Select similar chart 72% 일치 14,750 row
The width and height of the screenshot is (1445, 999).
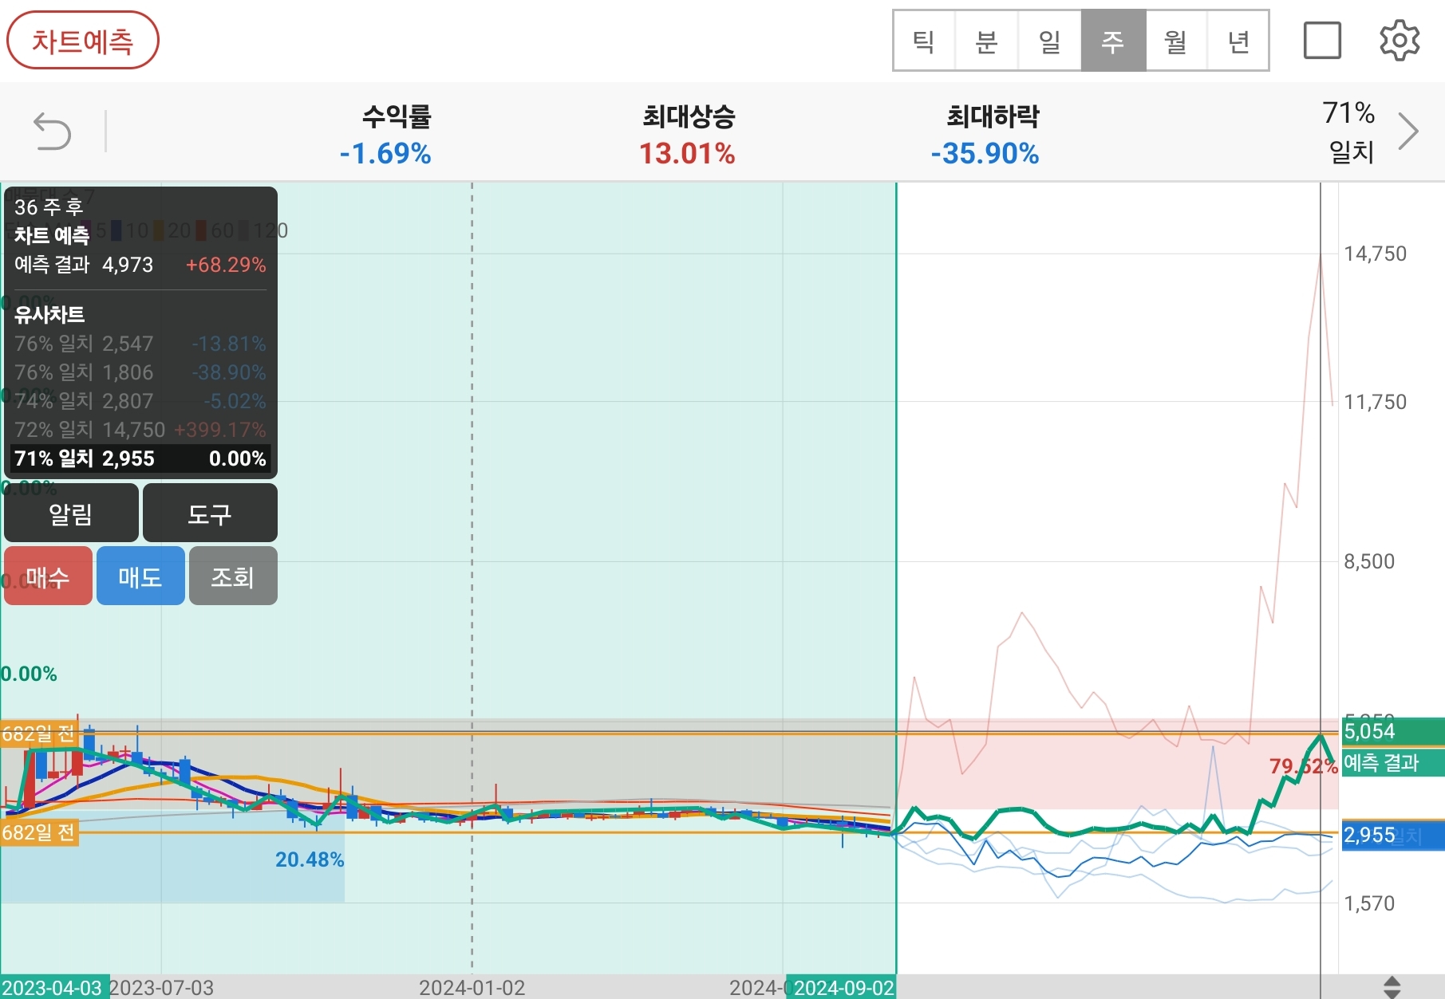tap(140, 430)
